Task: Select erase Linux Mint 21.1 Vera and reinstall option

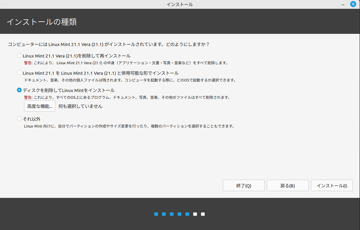Action: point(19,56)
